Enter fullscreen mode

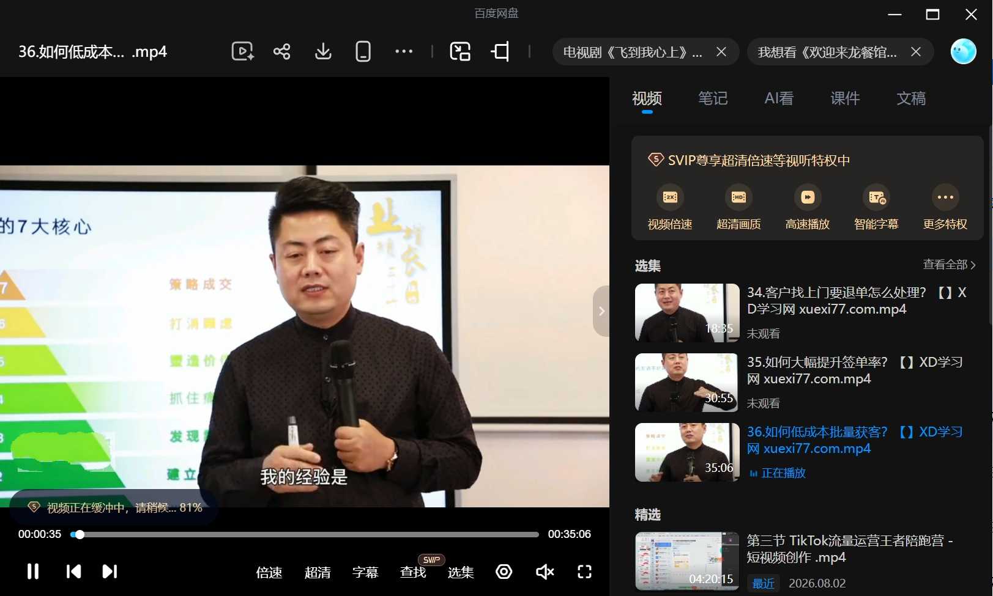585,572
